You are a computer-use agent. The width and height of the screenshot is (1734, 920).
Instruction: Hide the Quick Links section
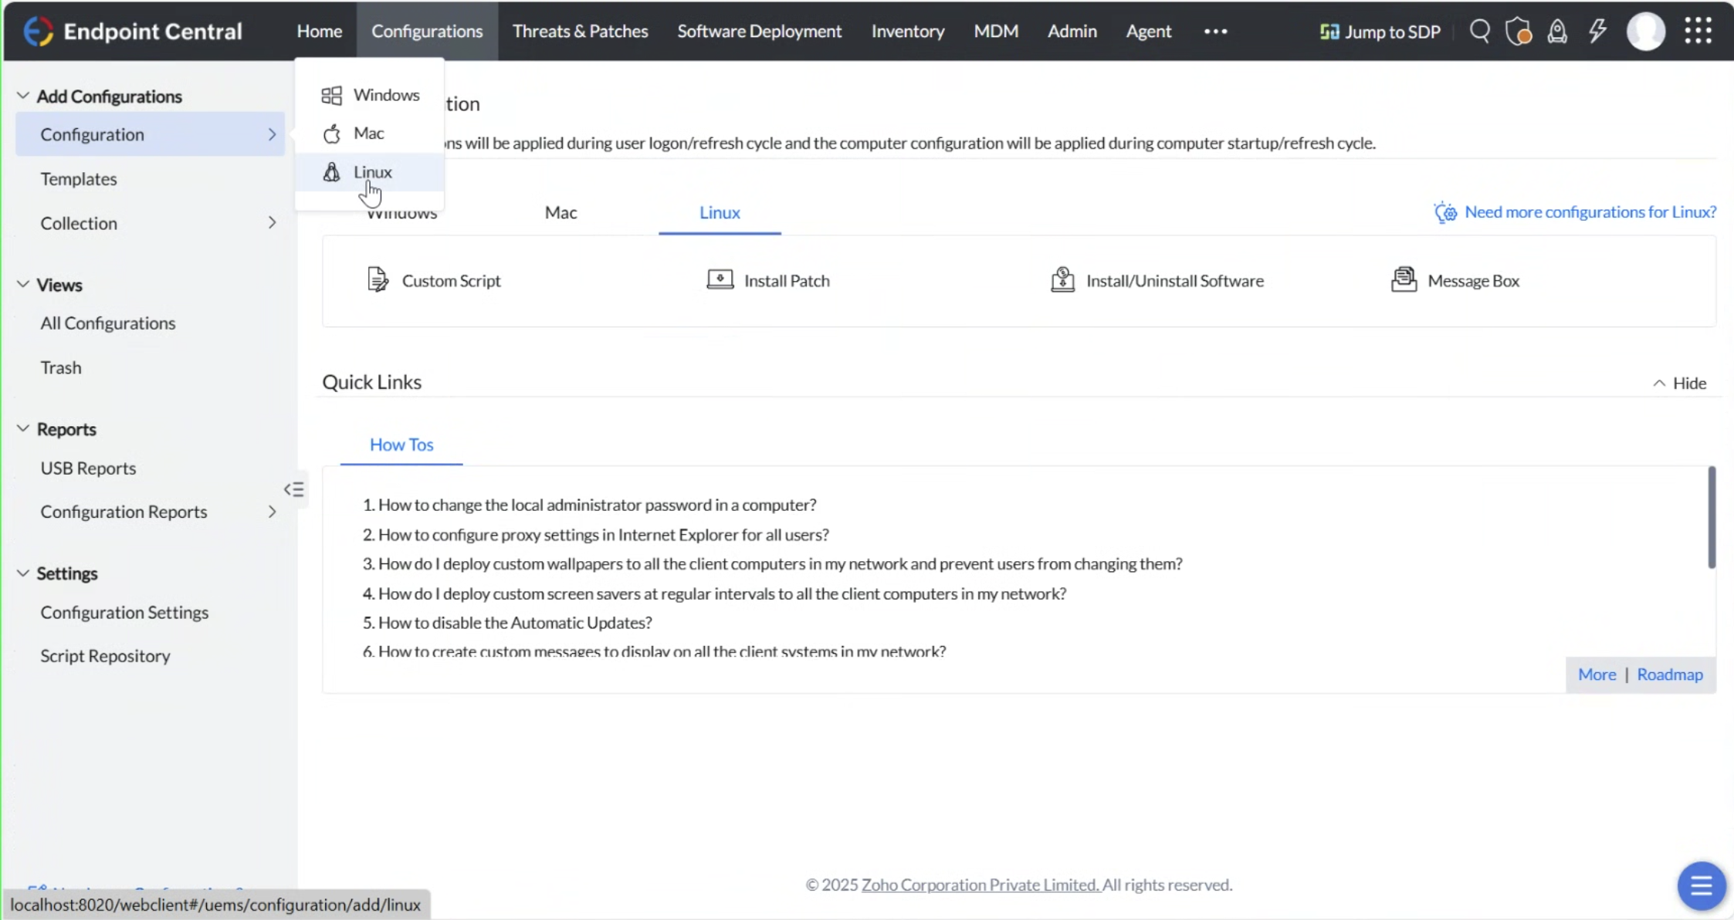1679,383
